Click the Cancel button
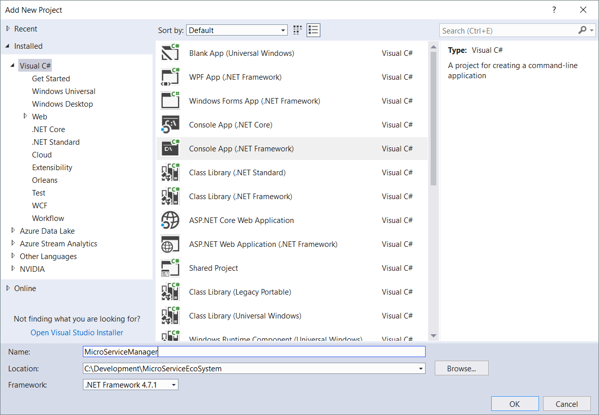599x415 pixels. [566, 404]
